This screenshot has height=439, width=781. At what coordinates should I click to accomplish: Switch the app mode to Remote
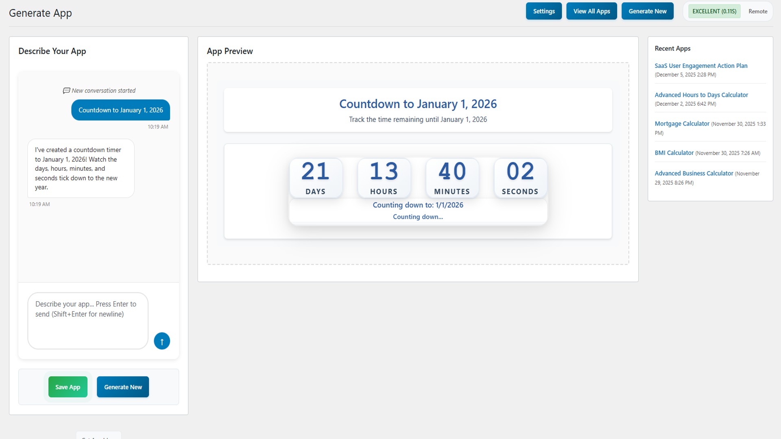click(x=757, y=11)
